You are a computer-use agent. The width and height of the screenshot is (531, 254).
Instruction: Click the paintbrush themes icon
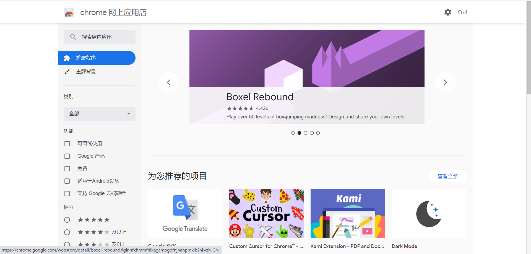[67, 72]
